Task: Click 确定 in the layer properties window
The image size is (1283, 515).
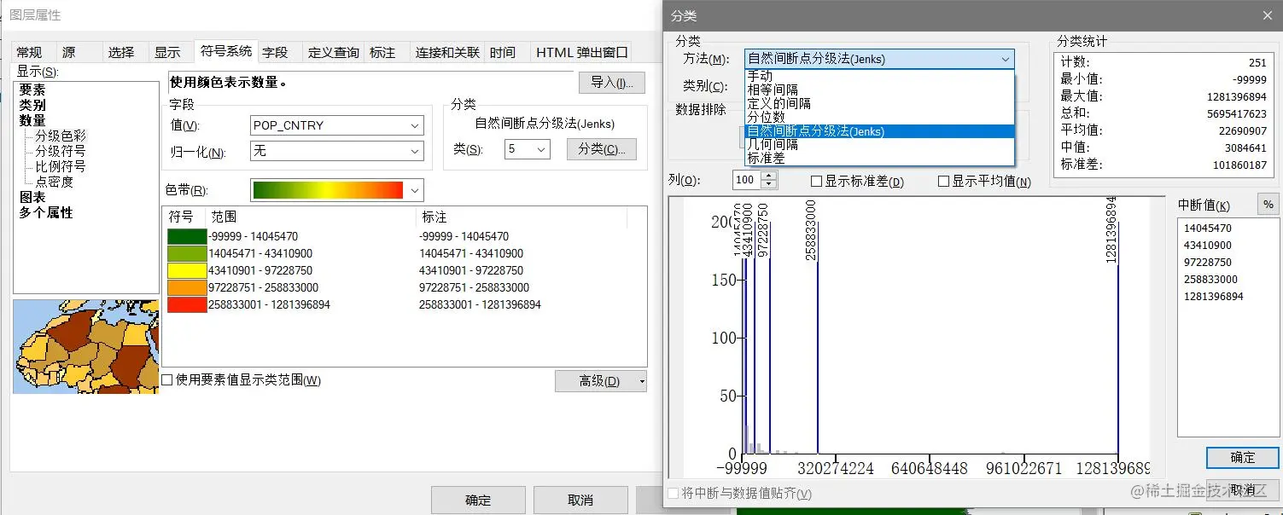Action: (478, 501)
